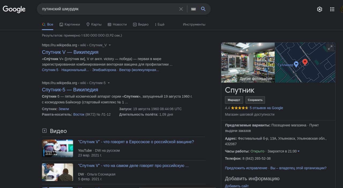
Task: Open dropdown arrow next to Спутник-5 URL
Action: pyautogui.click(x=109, y=83)
